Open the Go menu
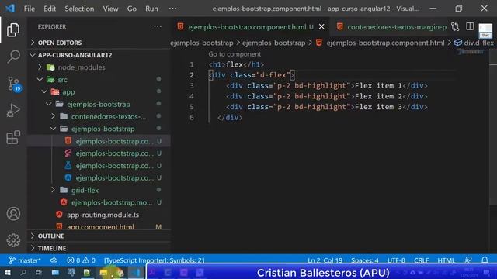Viewport: 497px width, 279px height. 132,9
